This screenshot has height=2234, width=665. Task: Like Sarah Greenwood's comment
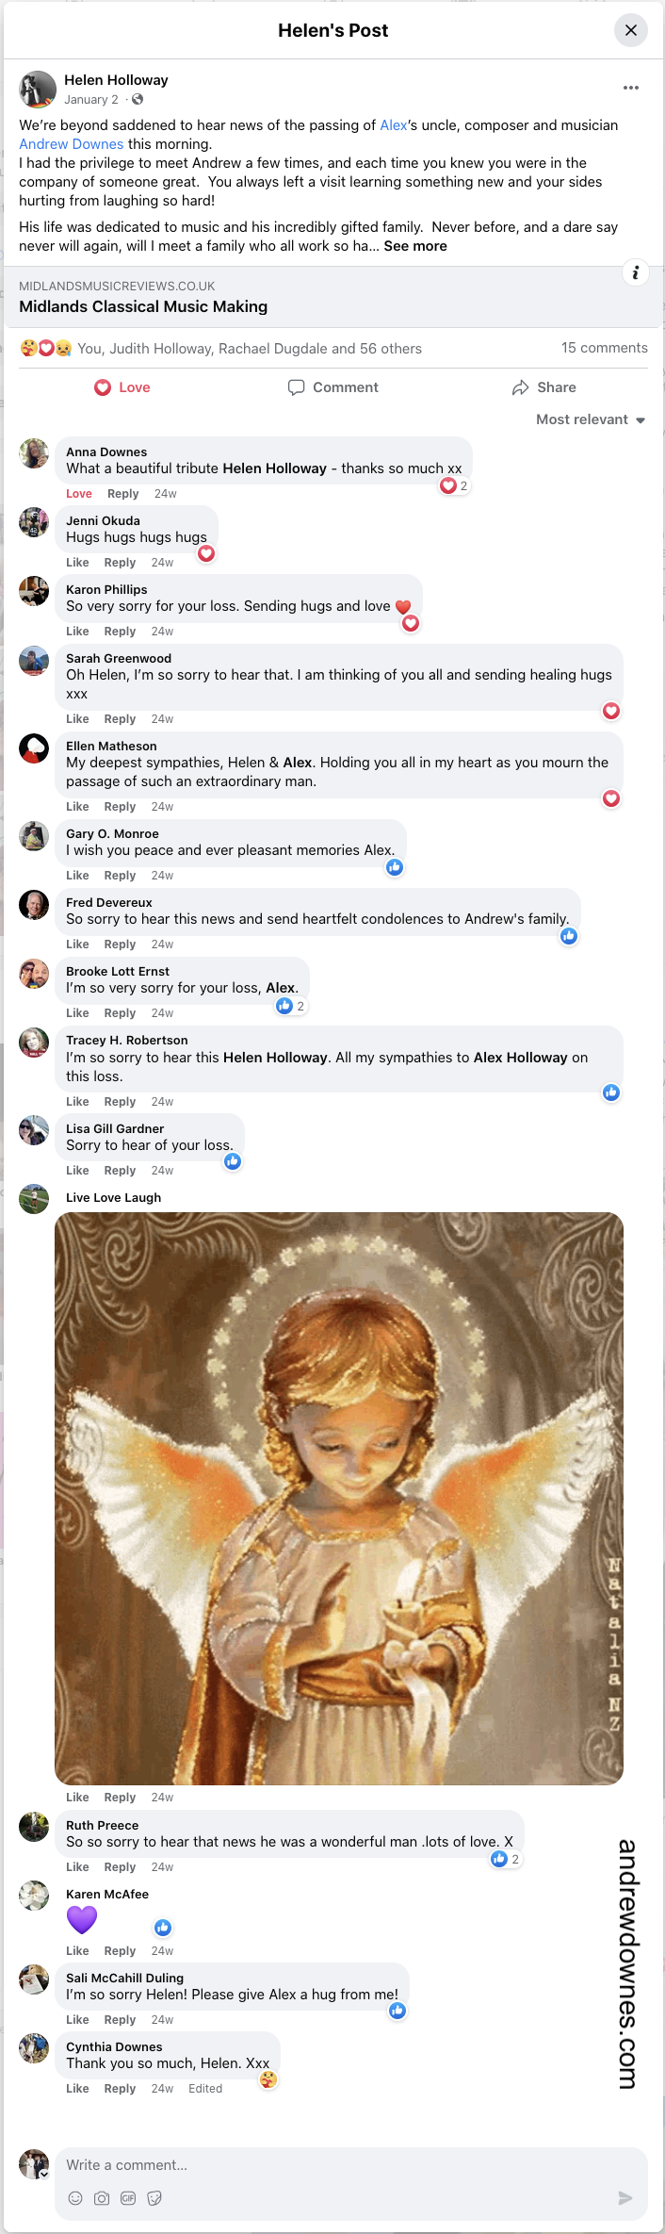(77, 718)
